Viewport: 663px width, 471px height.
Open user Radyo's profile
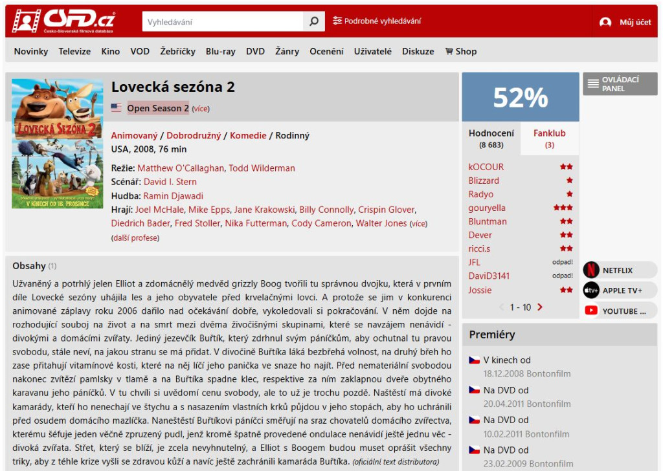481,194
